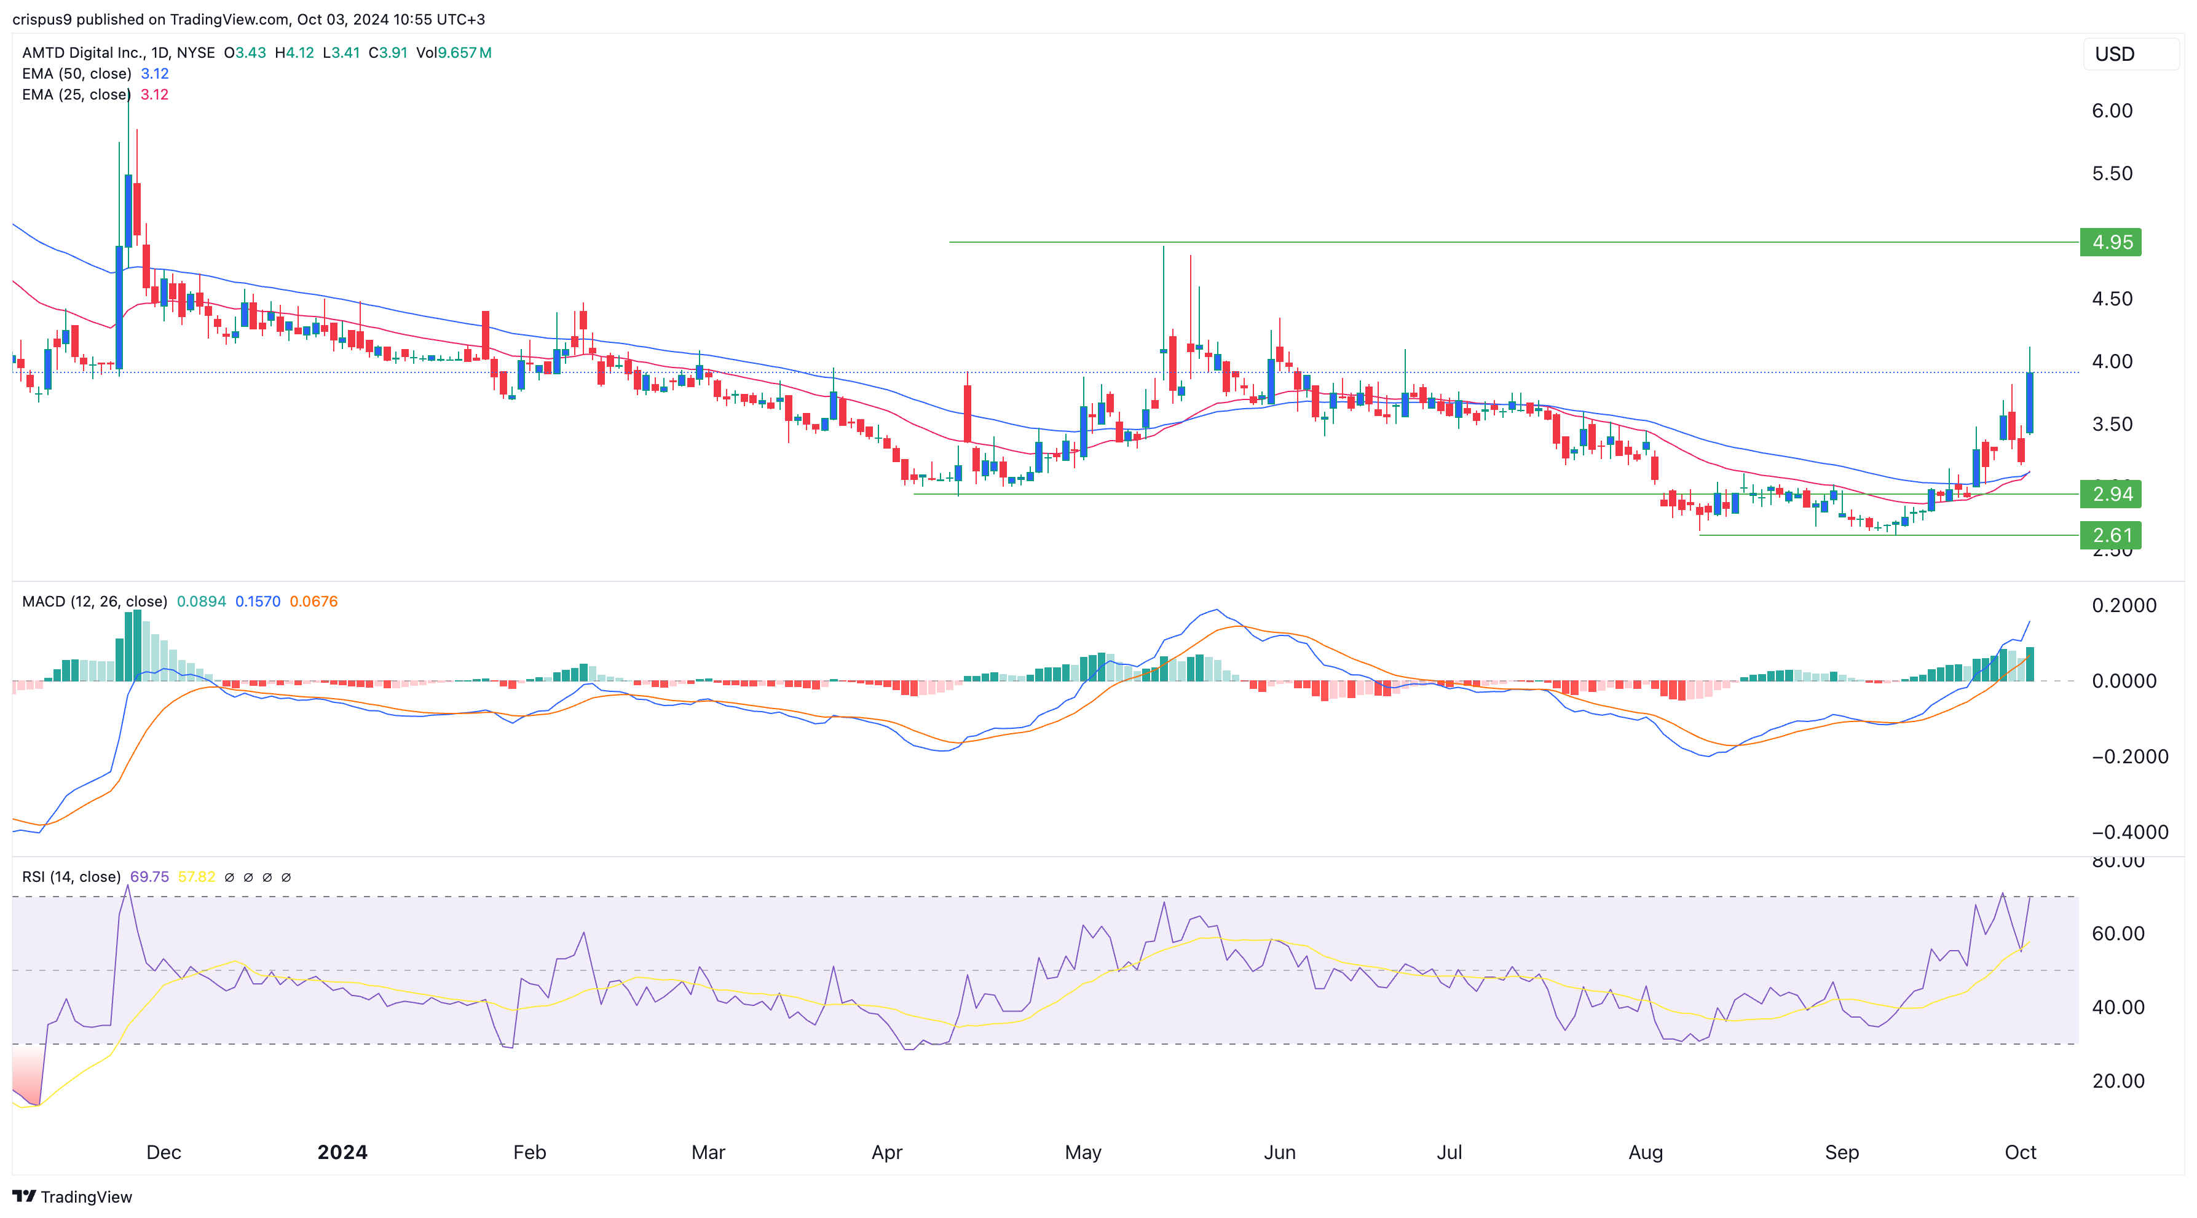Toggle the EMA (25, close) indicator legend
The image size is (2197, 1218).
pyautogui.click(x=77, y=95)
